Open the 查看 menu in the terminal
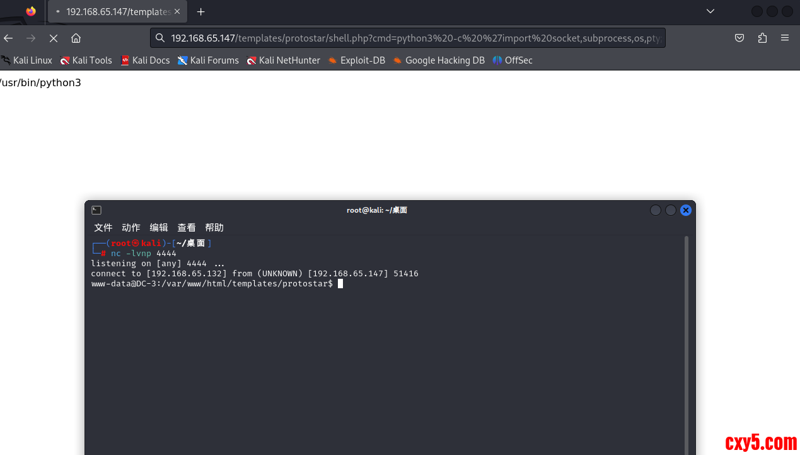Screen dimensions: 800x455 [x=187, y=227]
